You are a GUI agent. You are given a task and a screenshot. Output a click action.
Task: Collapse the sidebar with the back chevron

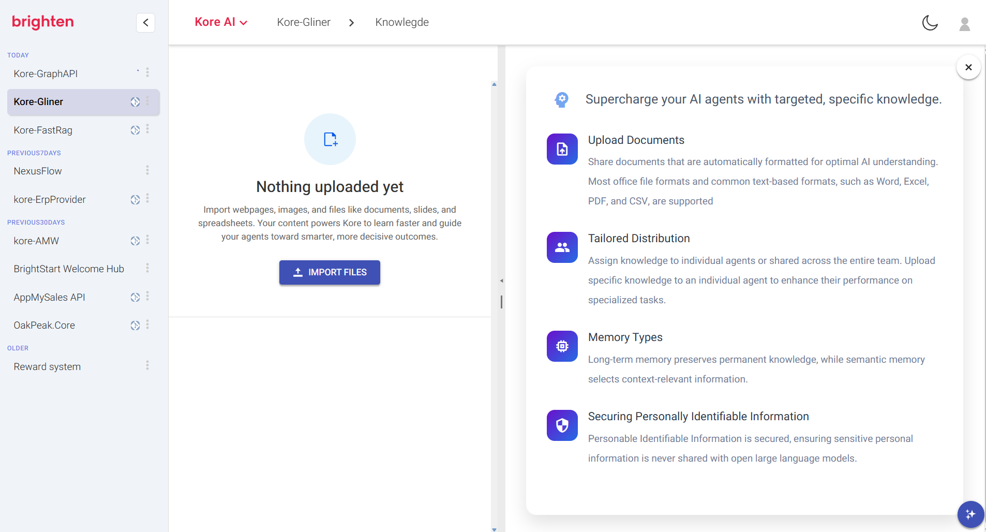(145, 22)
